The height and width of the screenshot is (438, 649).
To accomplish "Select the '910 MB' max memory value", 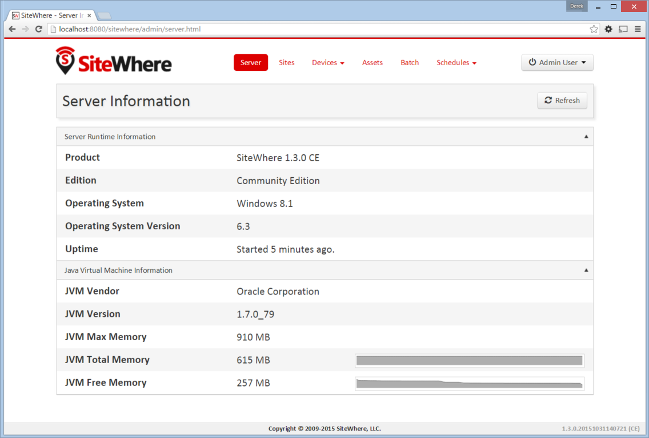I will pos(253,337).
